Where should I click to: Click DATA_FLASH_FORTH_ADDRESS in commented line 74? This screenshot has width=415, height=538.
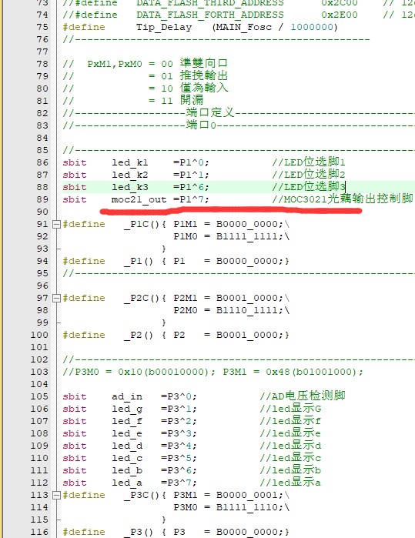210,15
